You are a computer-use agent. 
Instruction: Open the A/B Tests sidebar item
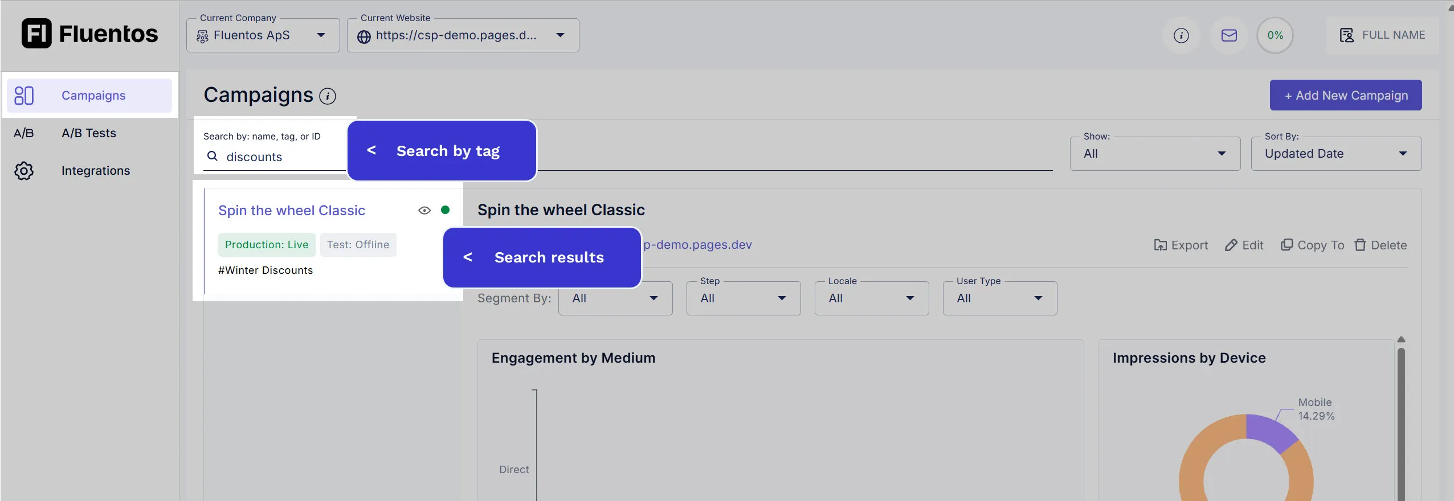click(89, 133)
